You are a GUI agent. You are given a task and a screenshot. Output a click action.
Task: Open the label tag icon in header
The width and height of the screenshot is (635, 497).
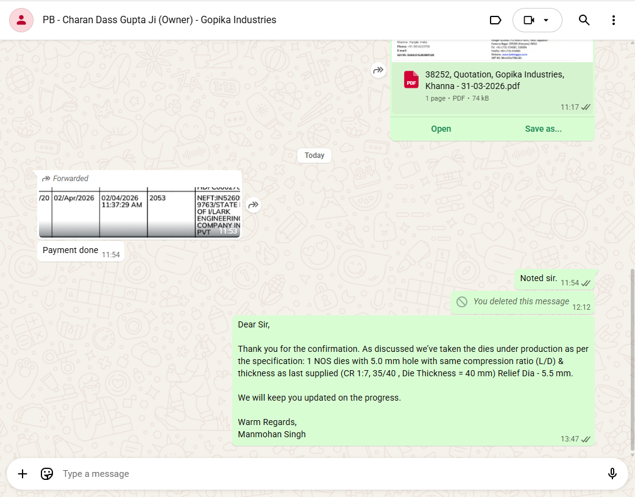495,20
